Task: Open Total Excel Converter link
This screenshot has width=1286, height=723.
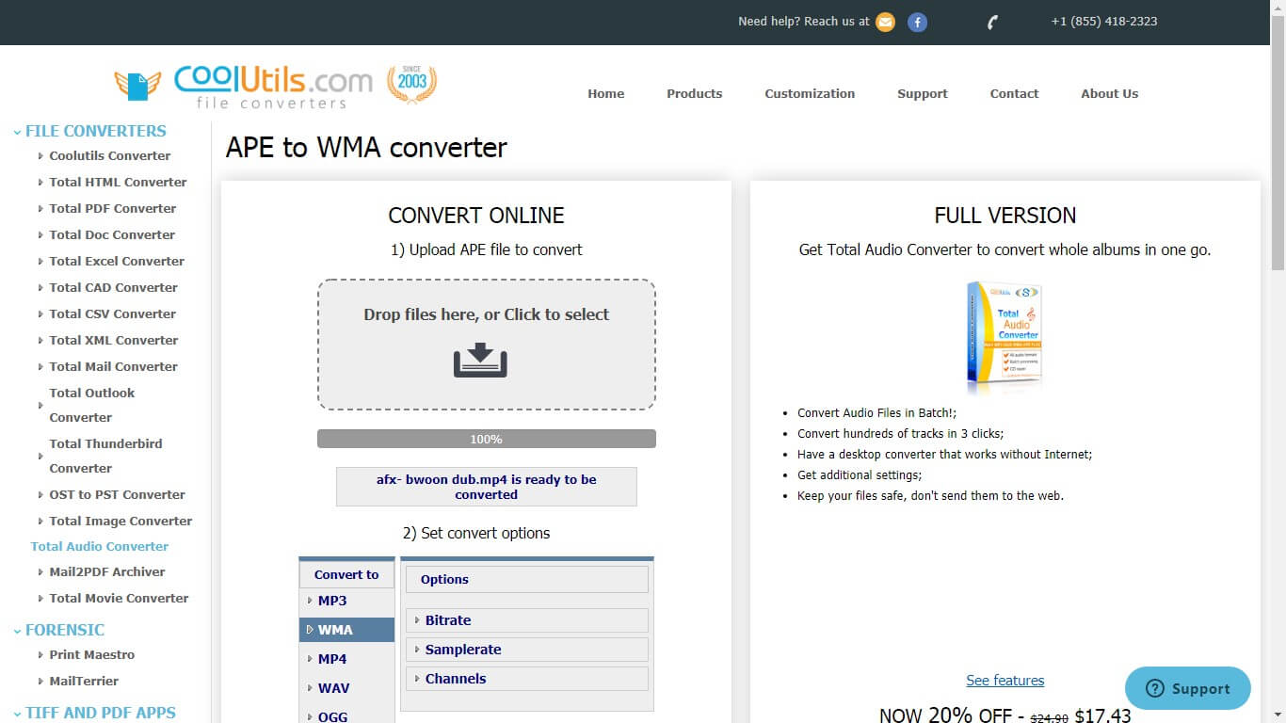Action: [117, 262]
